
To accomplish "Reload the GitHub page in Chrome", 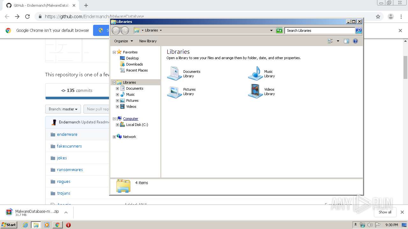I will point(27,17).
